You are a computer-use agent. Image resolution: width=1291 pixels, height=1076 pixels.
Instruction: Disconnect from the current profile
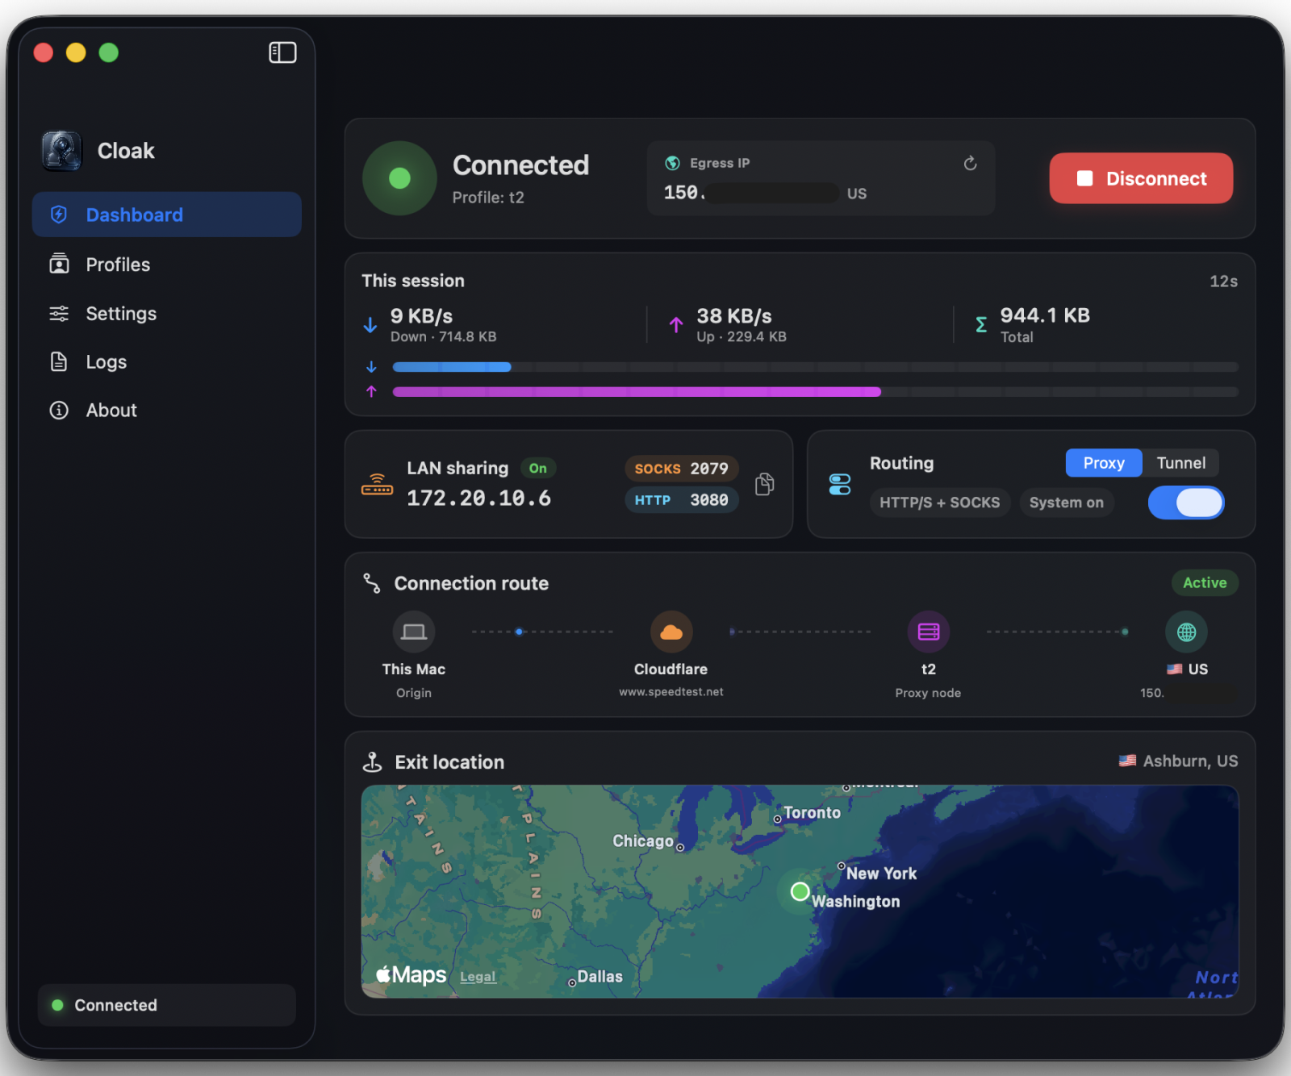(x=1141, y=178)
